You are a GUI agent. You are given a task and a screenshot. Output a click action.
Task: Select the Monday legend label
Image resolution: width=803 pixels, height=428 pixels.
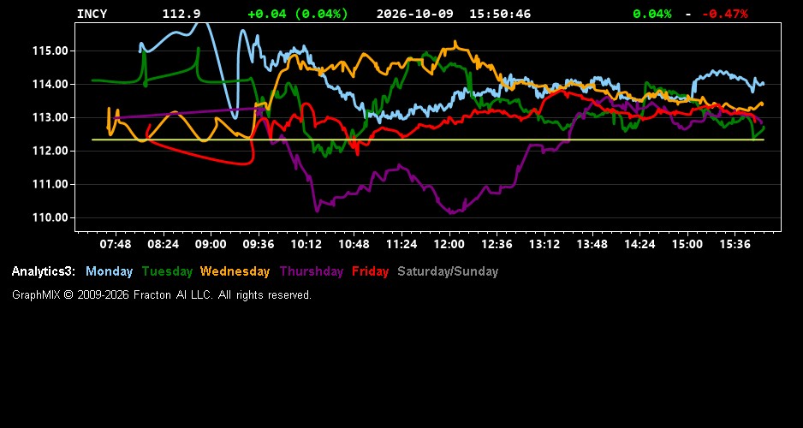point(109,271)
